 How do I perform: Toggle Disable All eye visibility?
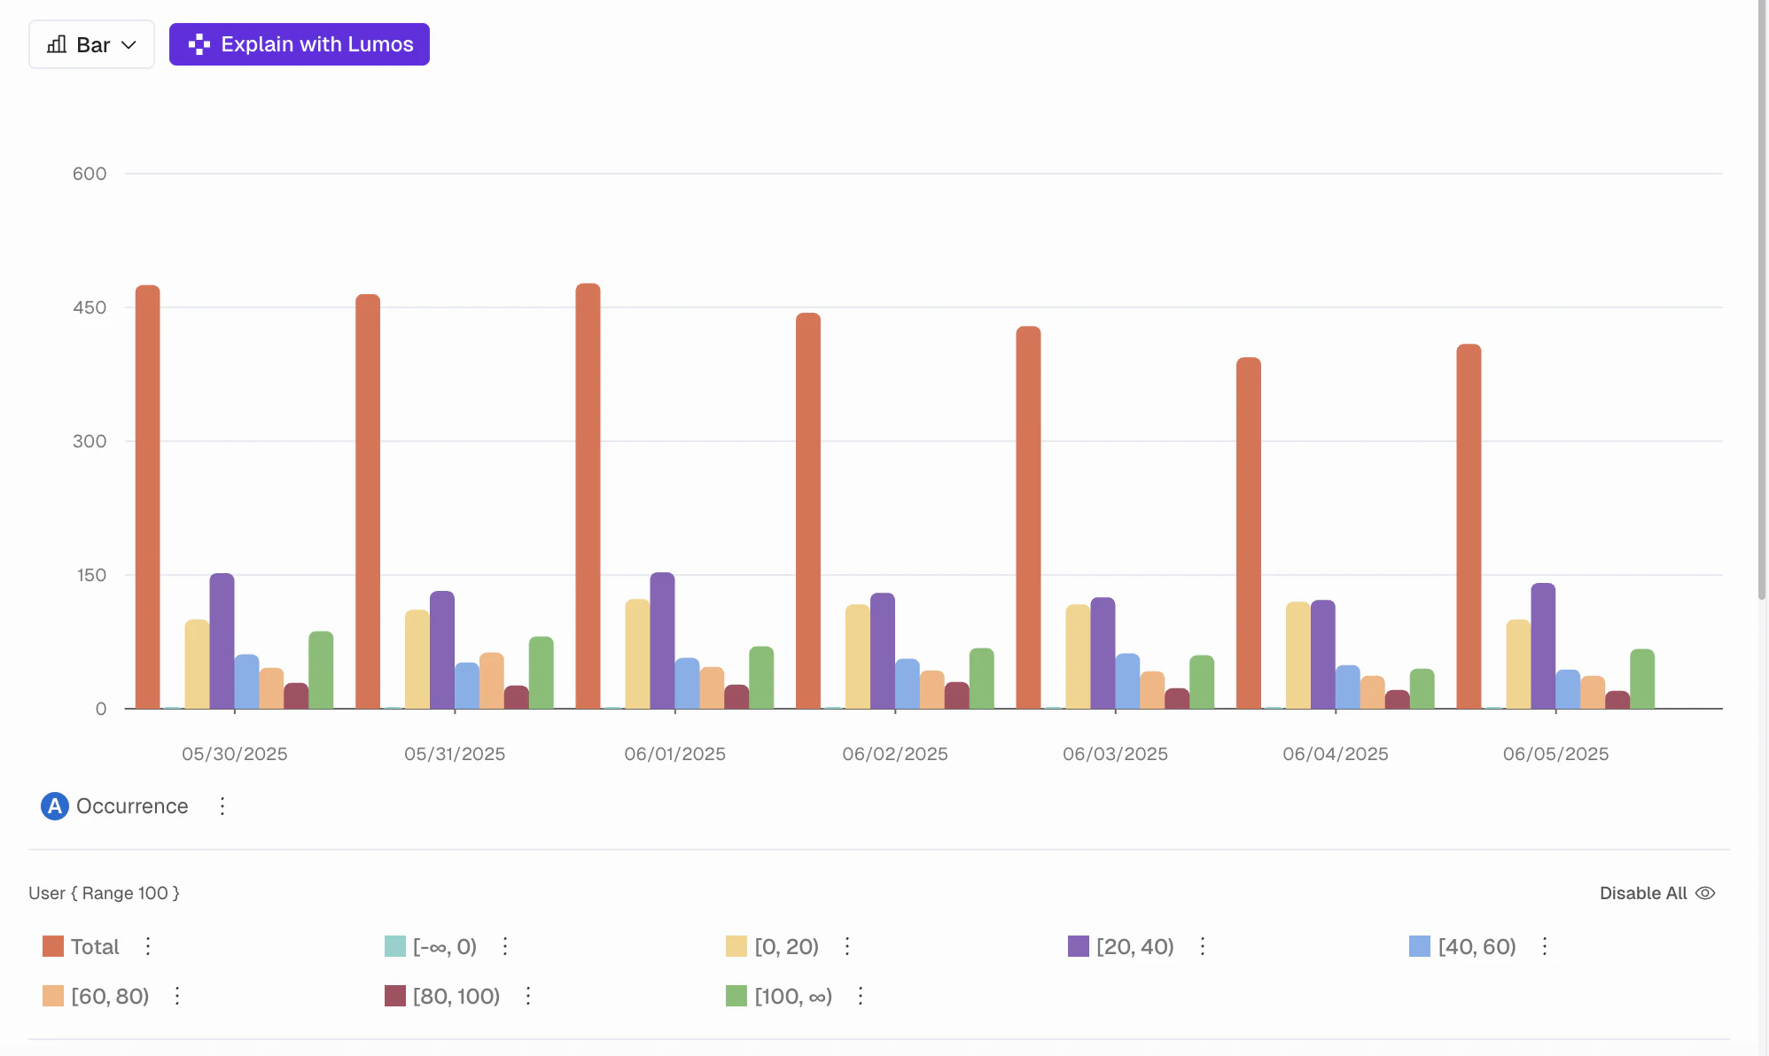(1705, 893)
